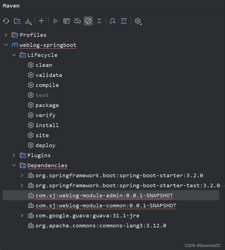Select the weblog-module-admin dependency
Viewport: 225px width, 250px height.
[104, 195]
